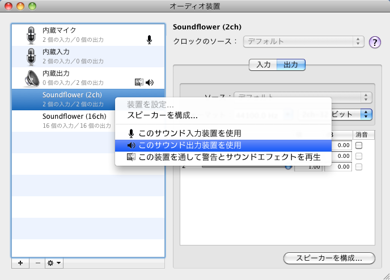Image resolution: width=390 pixels, height=280 pixels.
Task: Click the dB value field in the second row
Action: coord(338,156)
